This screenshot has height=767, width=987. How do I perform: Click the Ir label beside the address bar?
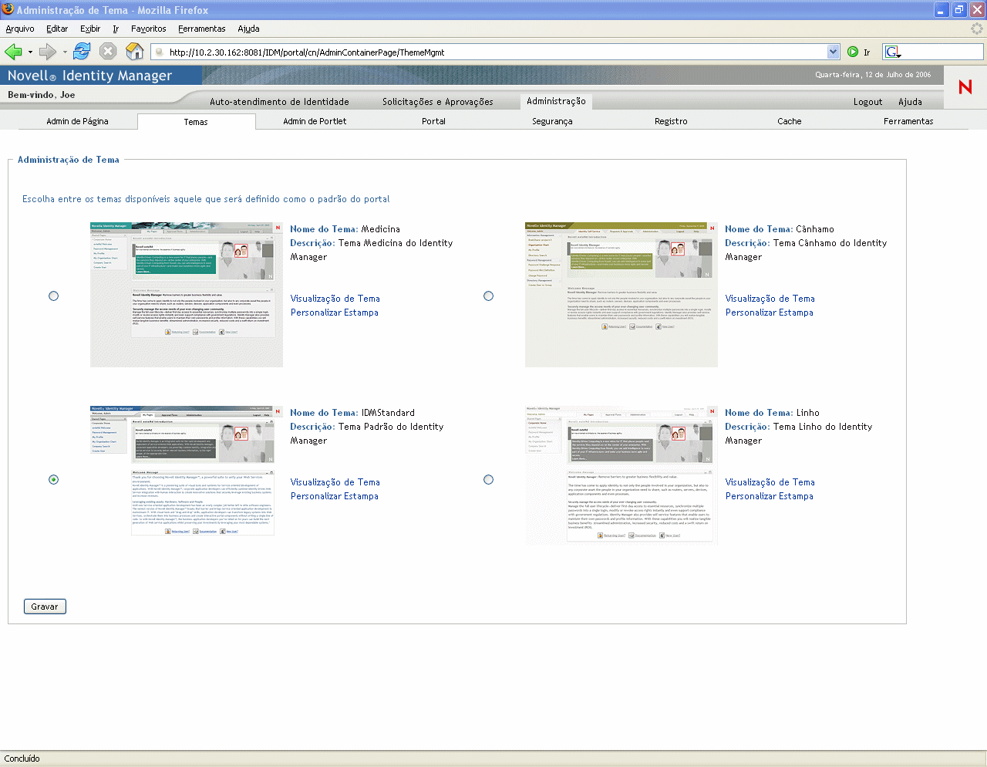click(x=867, y=52)
